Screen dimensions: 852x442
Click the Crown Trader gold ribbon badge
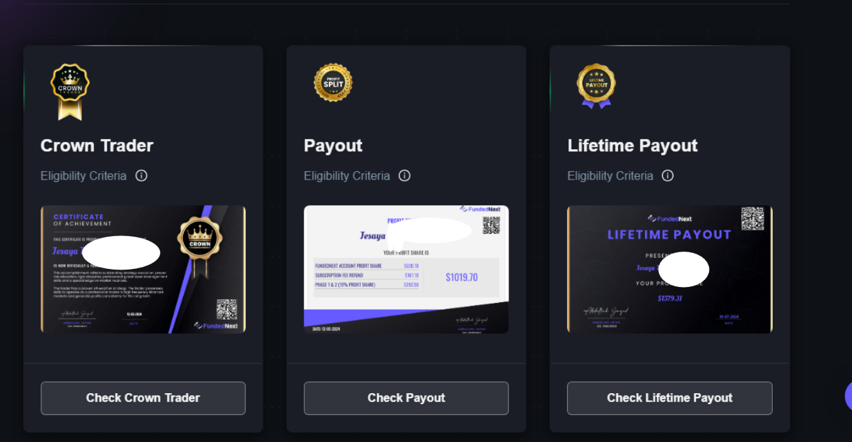point(70,91)
